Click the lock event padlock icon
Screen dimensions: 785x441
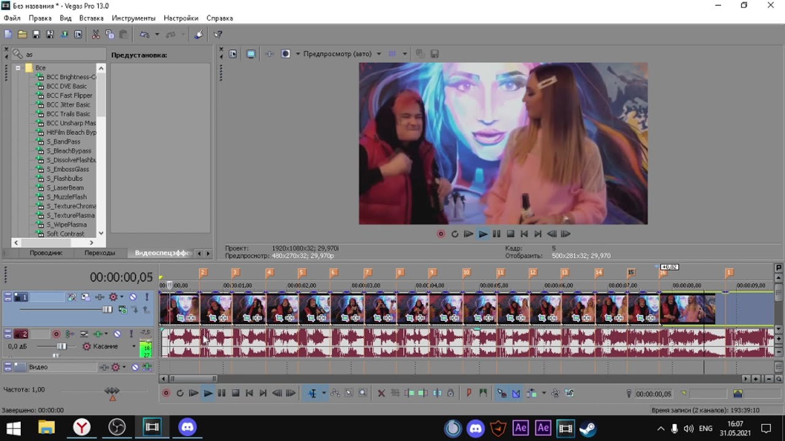click(x=450, y=393)
